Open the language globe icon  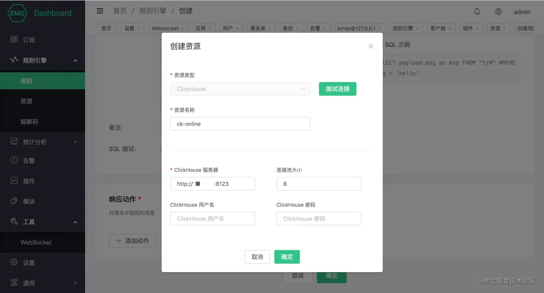(498, 12)
